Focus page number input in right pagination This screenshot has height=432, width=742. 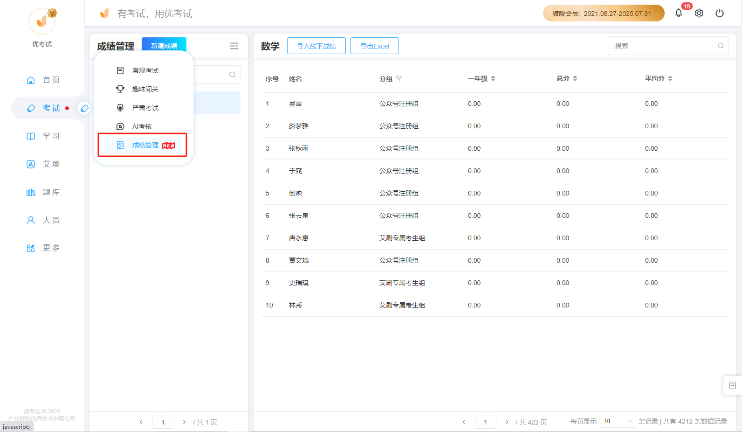[x=485, y=422]
